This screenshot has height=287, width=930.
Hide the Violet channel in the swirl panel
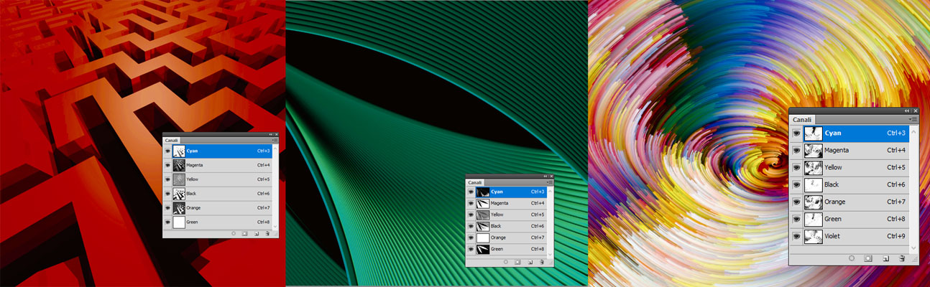[x=796, y=236]
